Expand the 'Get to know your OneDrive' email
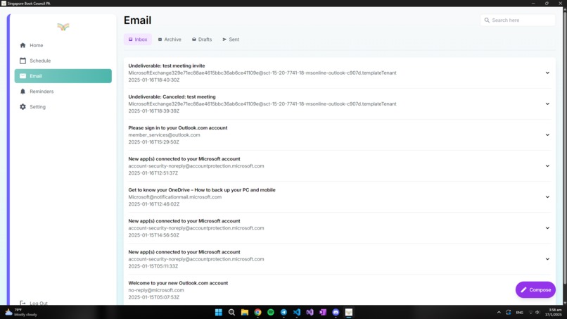The height and width of the screenshot is (319, 567). [547, 197]
